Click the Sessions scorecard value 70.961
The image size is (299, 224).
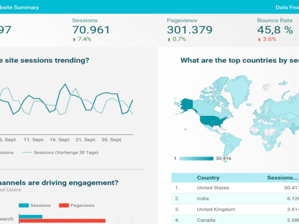(x=91, y=30)
